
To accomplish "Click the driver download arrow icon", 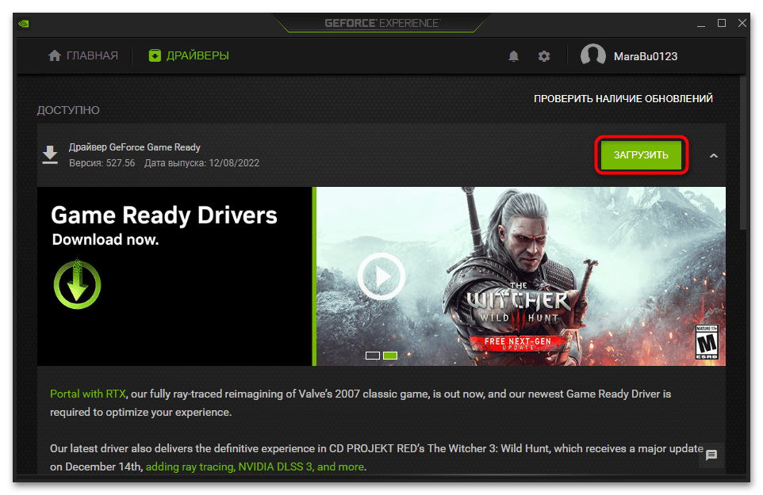I will [50, 155].
